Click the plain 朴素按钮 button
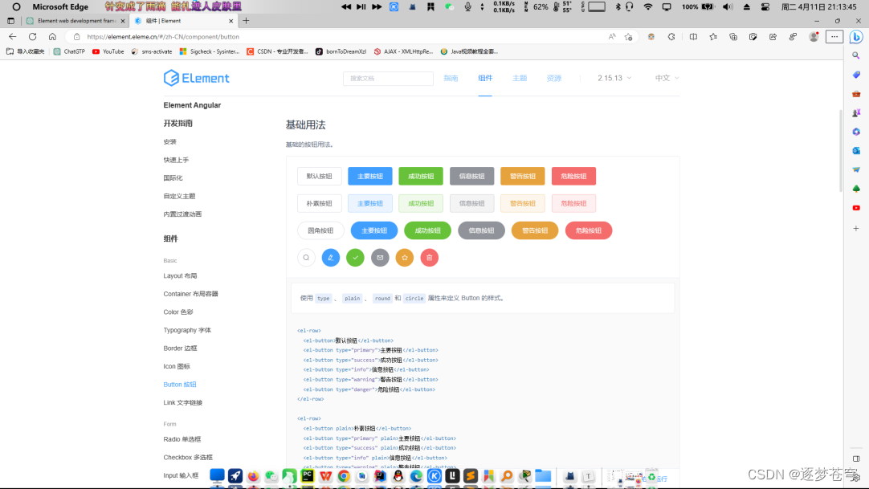Viewport: 869px width, 489px height. coord(319,203)
